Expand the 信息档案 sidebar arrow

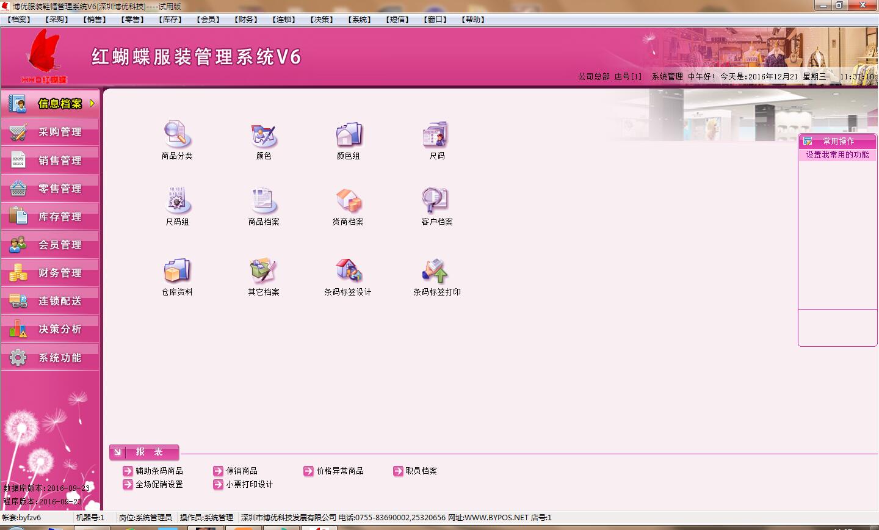[92, 103]
